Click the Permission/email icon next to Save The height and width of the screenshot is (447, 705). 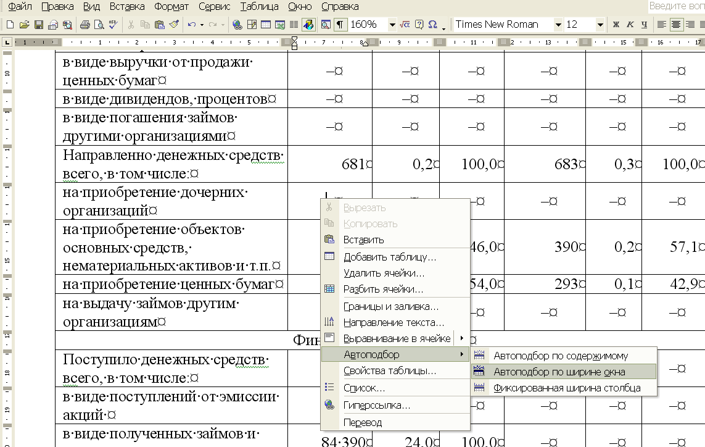pyautogui.click(x=53, y=25)
